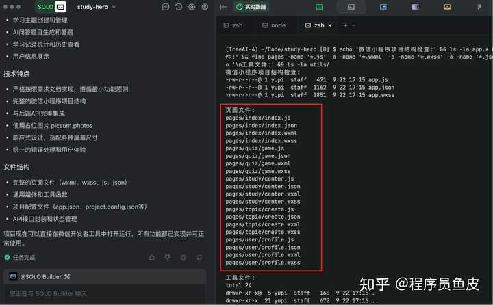Open the Figma icon in toolbar

pos(479,7)
